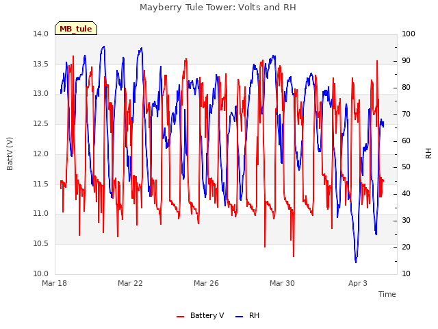
Task: Click the 20 right axis tick label
Action: click(406, 247)
